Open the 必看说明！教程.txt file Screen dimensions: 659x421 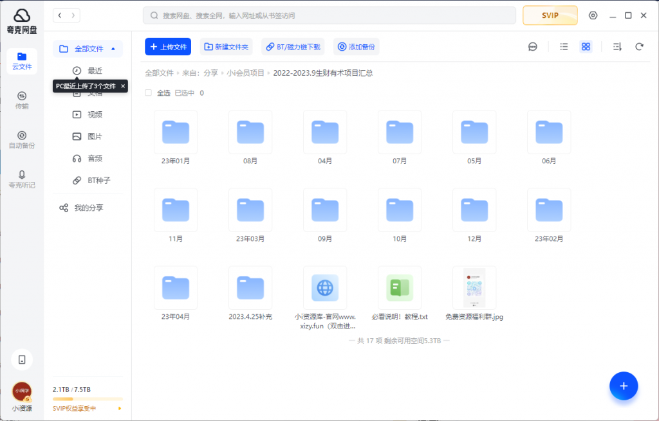[x=400, y=287]
